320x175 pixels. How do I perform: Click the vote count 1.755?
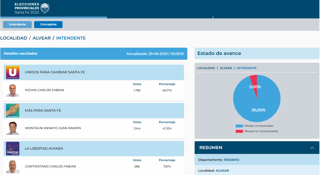[137, 91]
